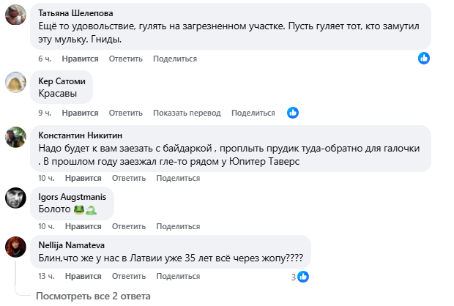Click "Ответить" under Кер Сатоми's comment
Viewport: 454px width, 306px height.
125,113
